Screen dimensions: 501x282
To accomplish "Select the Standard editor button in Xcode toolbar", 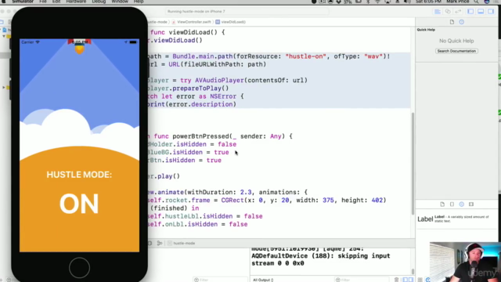I will click(x=438, y=12).
